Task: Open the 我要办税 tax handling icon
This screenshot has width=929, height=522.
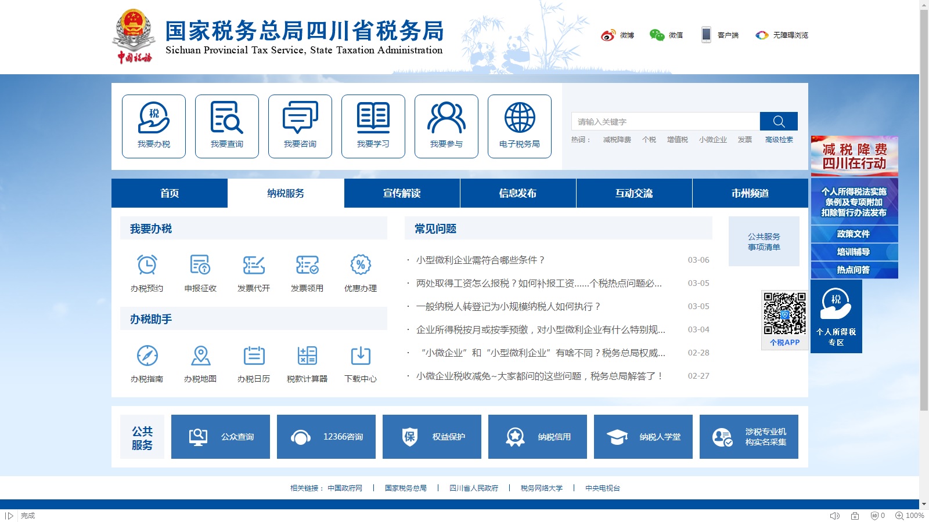Action: 154,126
